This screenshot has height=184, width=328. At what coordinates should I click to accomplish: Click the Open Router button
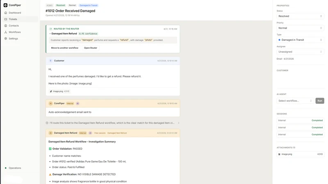pyautogui.click(x=91, y=48)
